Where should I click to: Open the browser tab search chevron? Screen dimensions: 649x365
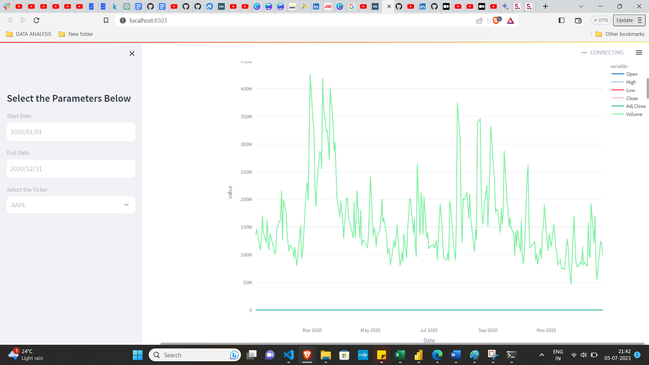tap(581, 6)
